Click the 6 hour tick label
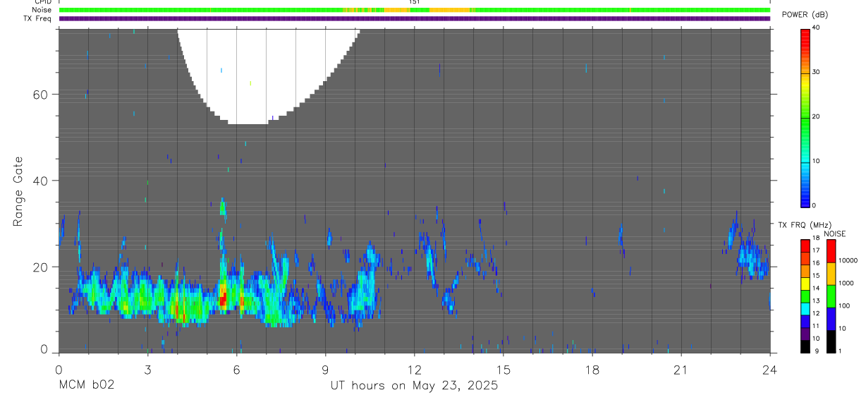 click(x=236, y=370)
